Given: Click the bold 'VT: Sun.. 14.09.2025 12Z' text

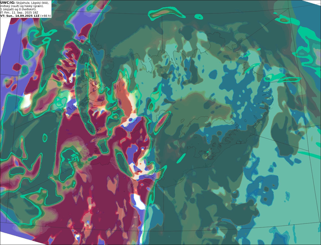Looking at the screenshot, I should click(x=20, y=16).
